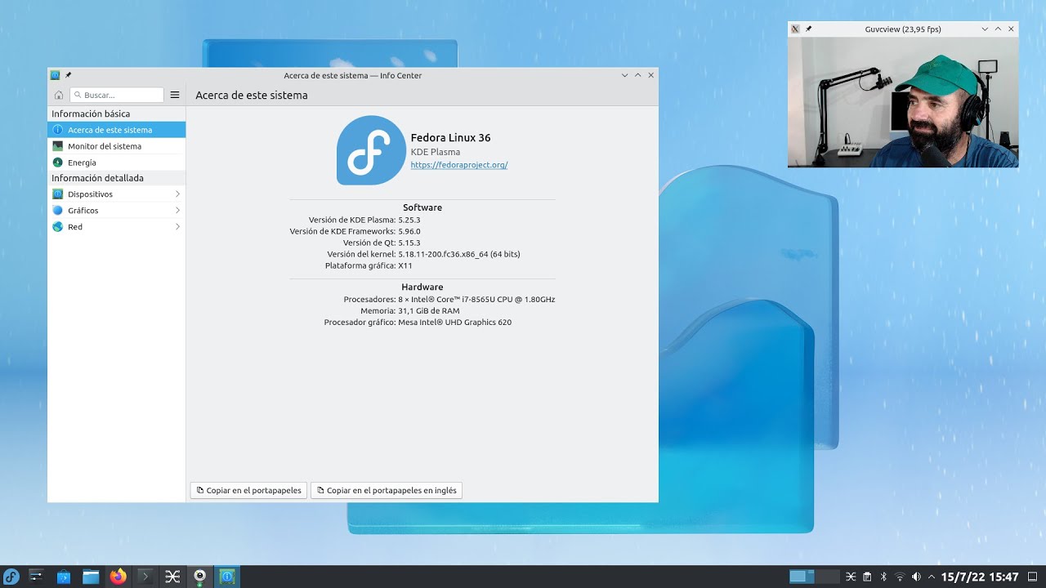The width and height of the screenshot is (1046, 588).
Task: Open Monitor del sistema
Action: pyautogui.click(x=117, y=146)
